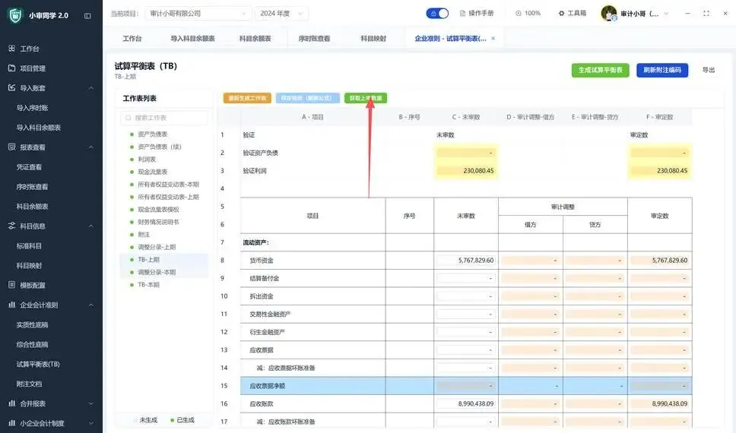Expand the 合并报表 sidebar section
This screenshot has height=433, width=736.
90,403
